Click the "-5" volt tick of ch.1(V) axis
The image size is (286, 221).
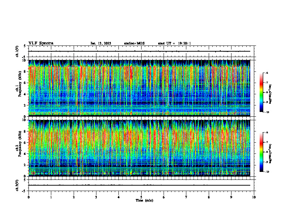pyautogui.click(x=24, y=57)
